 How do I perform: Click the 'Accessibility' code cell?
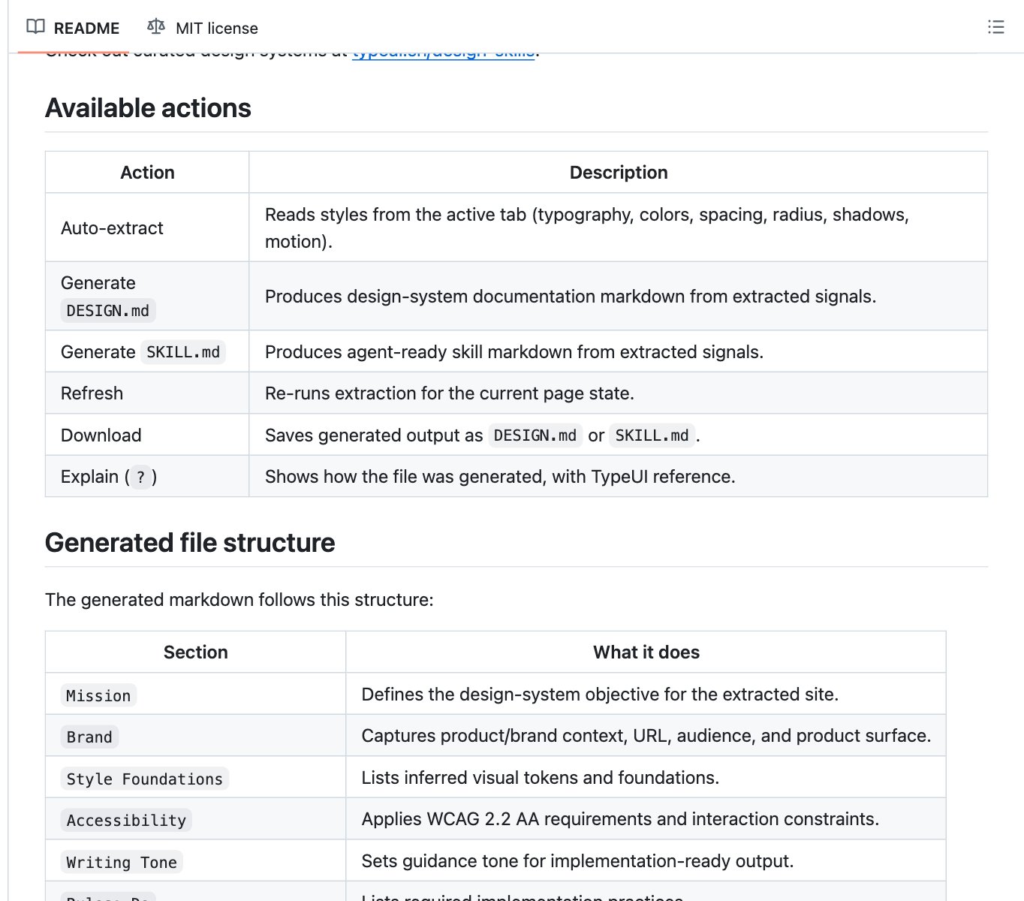click(126, 821)
